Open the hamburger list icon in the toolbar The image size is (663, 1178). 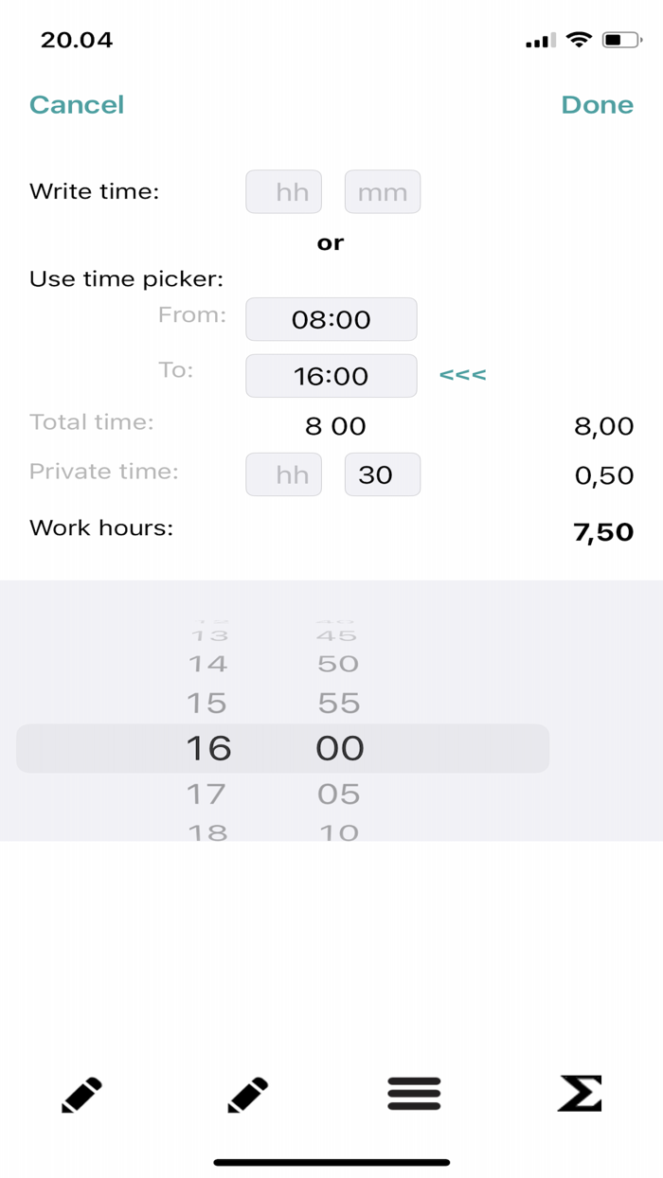[x=413, y=1094]
